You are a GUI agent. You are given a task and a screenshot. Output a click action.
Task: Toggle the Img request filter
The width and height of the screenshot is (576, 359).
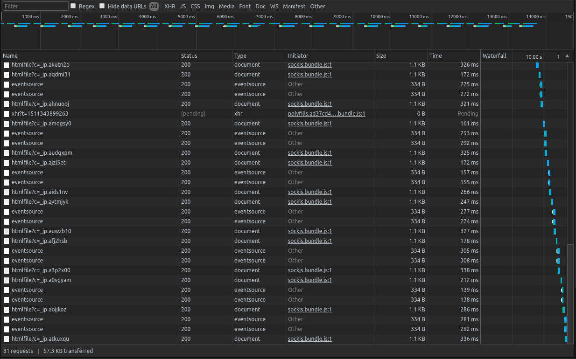pos(209,6)
